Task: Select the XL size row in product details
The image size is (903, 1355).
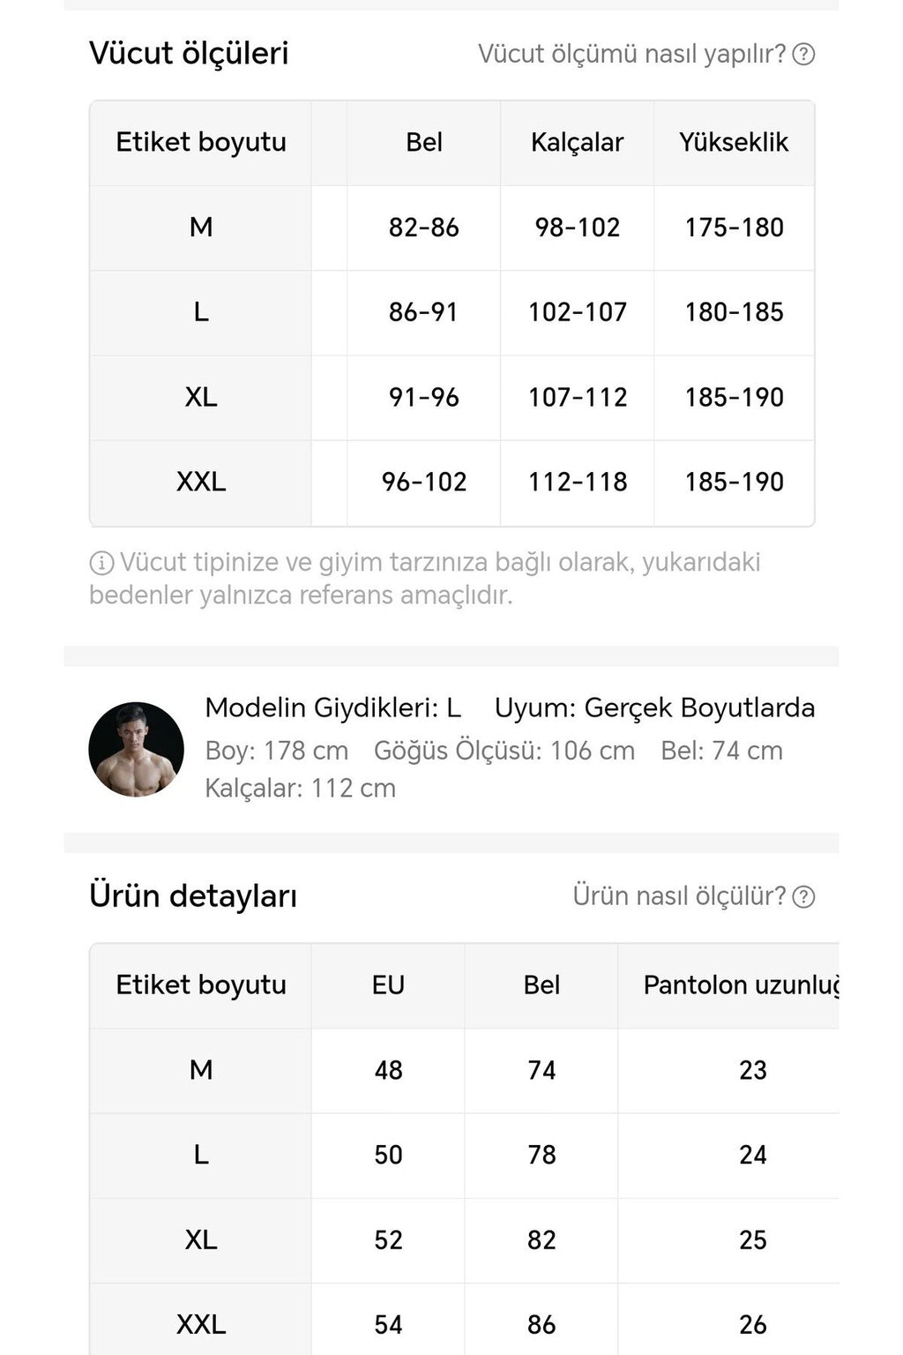Action: (x=201, y=1239)
